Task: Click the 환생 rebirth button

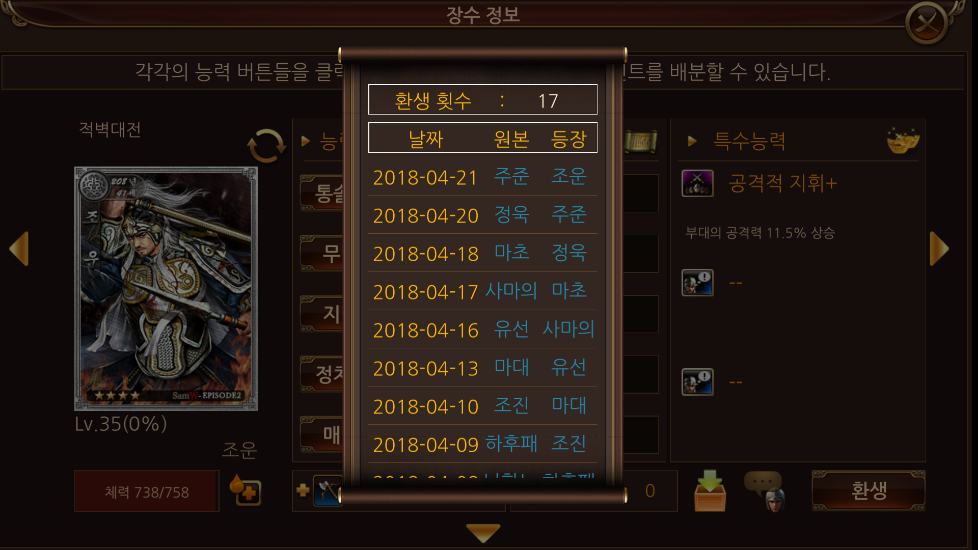Action: click(x=868, y=491)
